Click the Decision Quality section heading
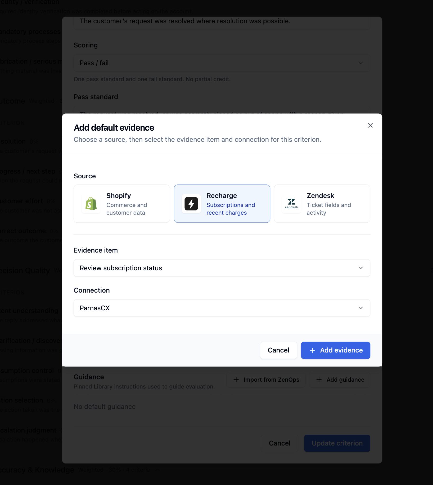Image resolution: width=433 pixels, height=485 pixels. click(25, 271)
